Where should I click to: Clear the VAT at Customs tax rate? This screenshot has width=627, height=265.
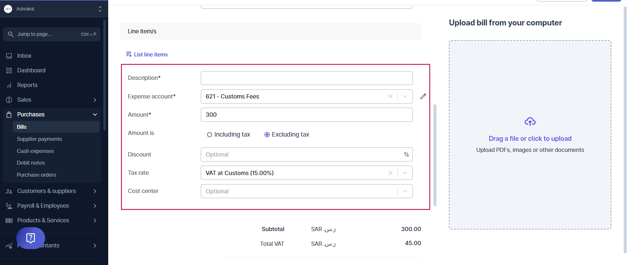click(390, 173)
